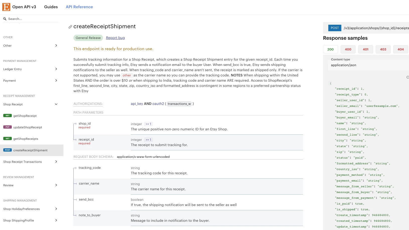Click the "seller_email" JSON line
The height and width of the screenshot is (230, 409).
pyautogui.click(x=367, y=106)
